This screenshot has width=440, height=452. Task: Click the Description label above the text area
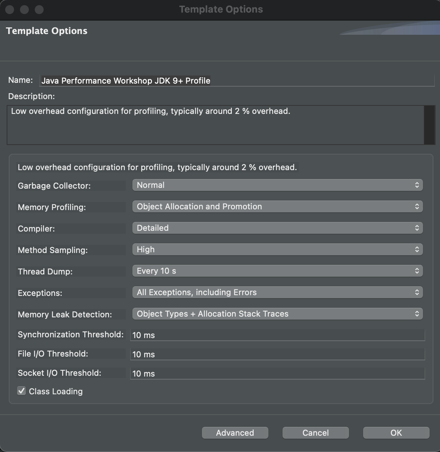[31, 96]
